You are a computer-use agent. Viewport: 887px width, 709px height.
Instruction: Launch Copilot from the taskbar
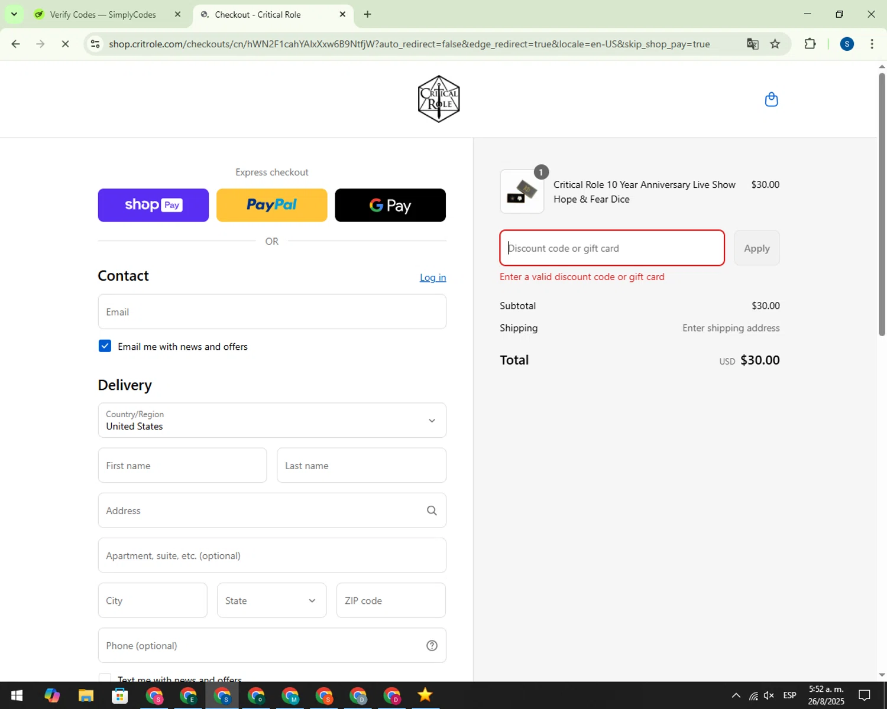[x=52, y=695]
